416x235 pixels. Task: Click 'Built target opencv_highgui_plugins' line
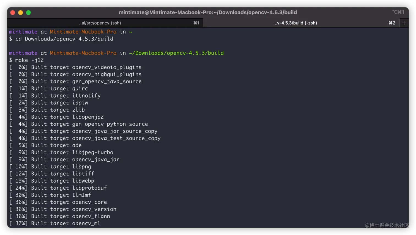[75, 74]
